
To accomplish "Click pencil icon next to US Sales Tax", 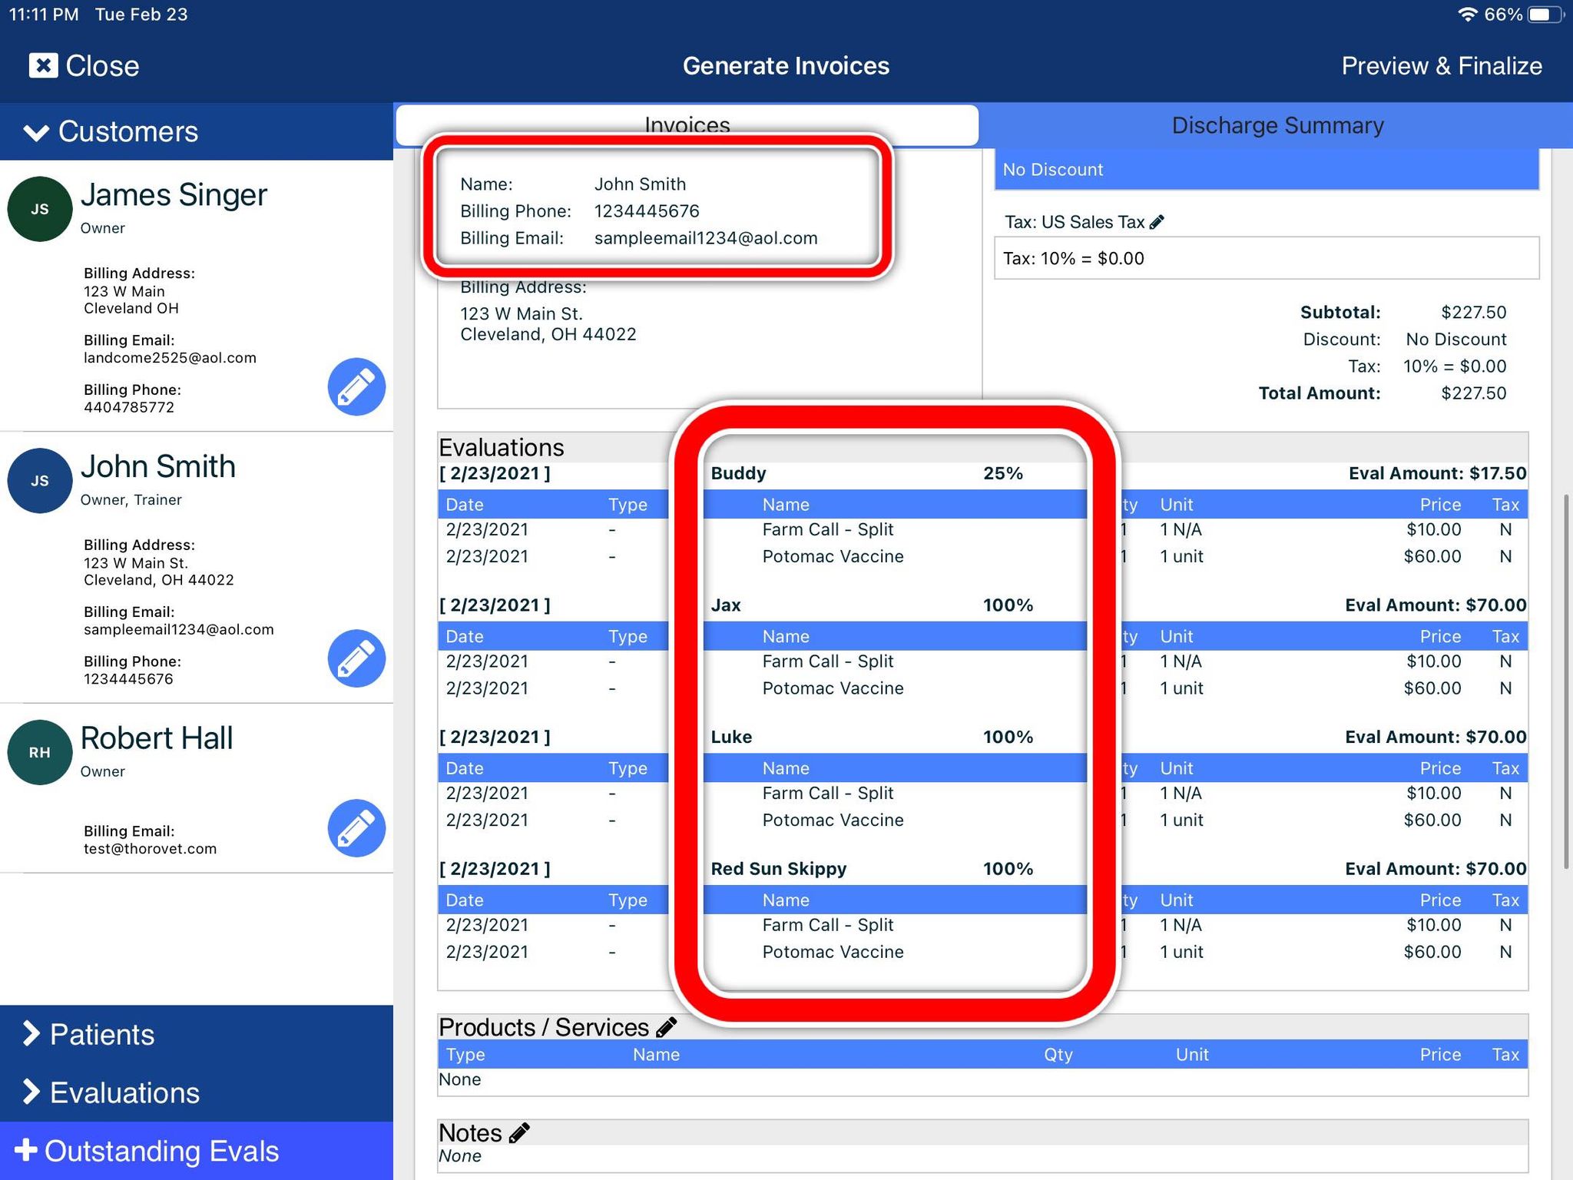I will click(1157, 222).
